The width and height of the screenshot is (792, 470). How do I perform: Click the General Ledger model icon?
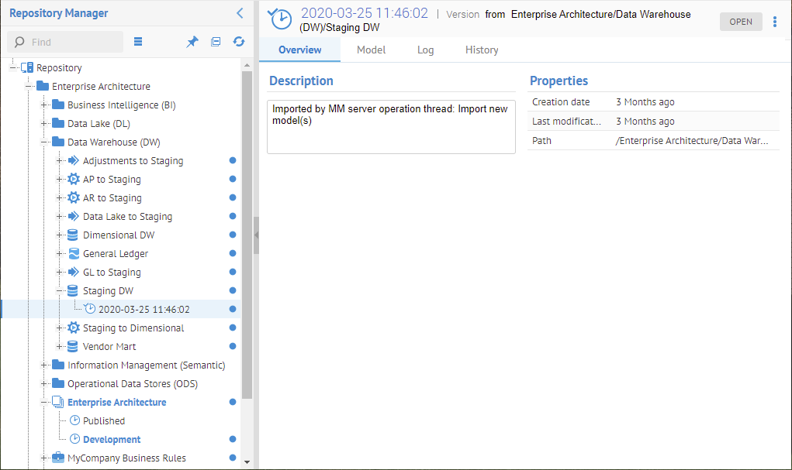coord(74,254)
